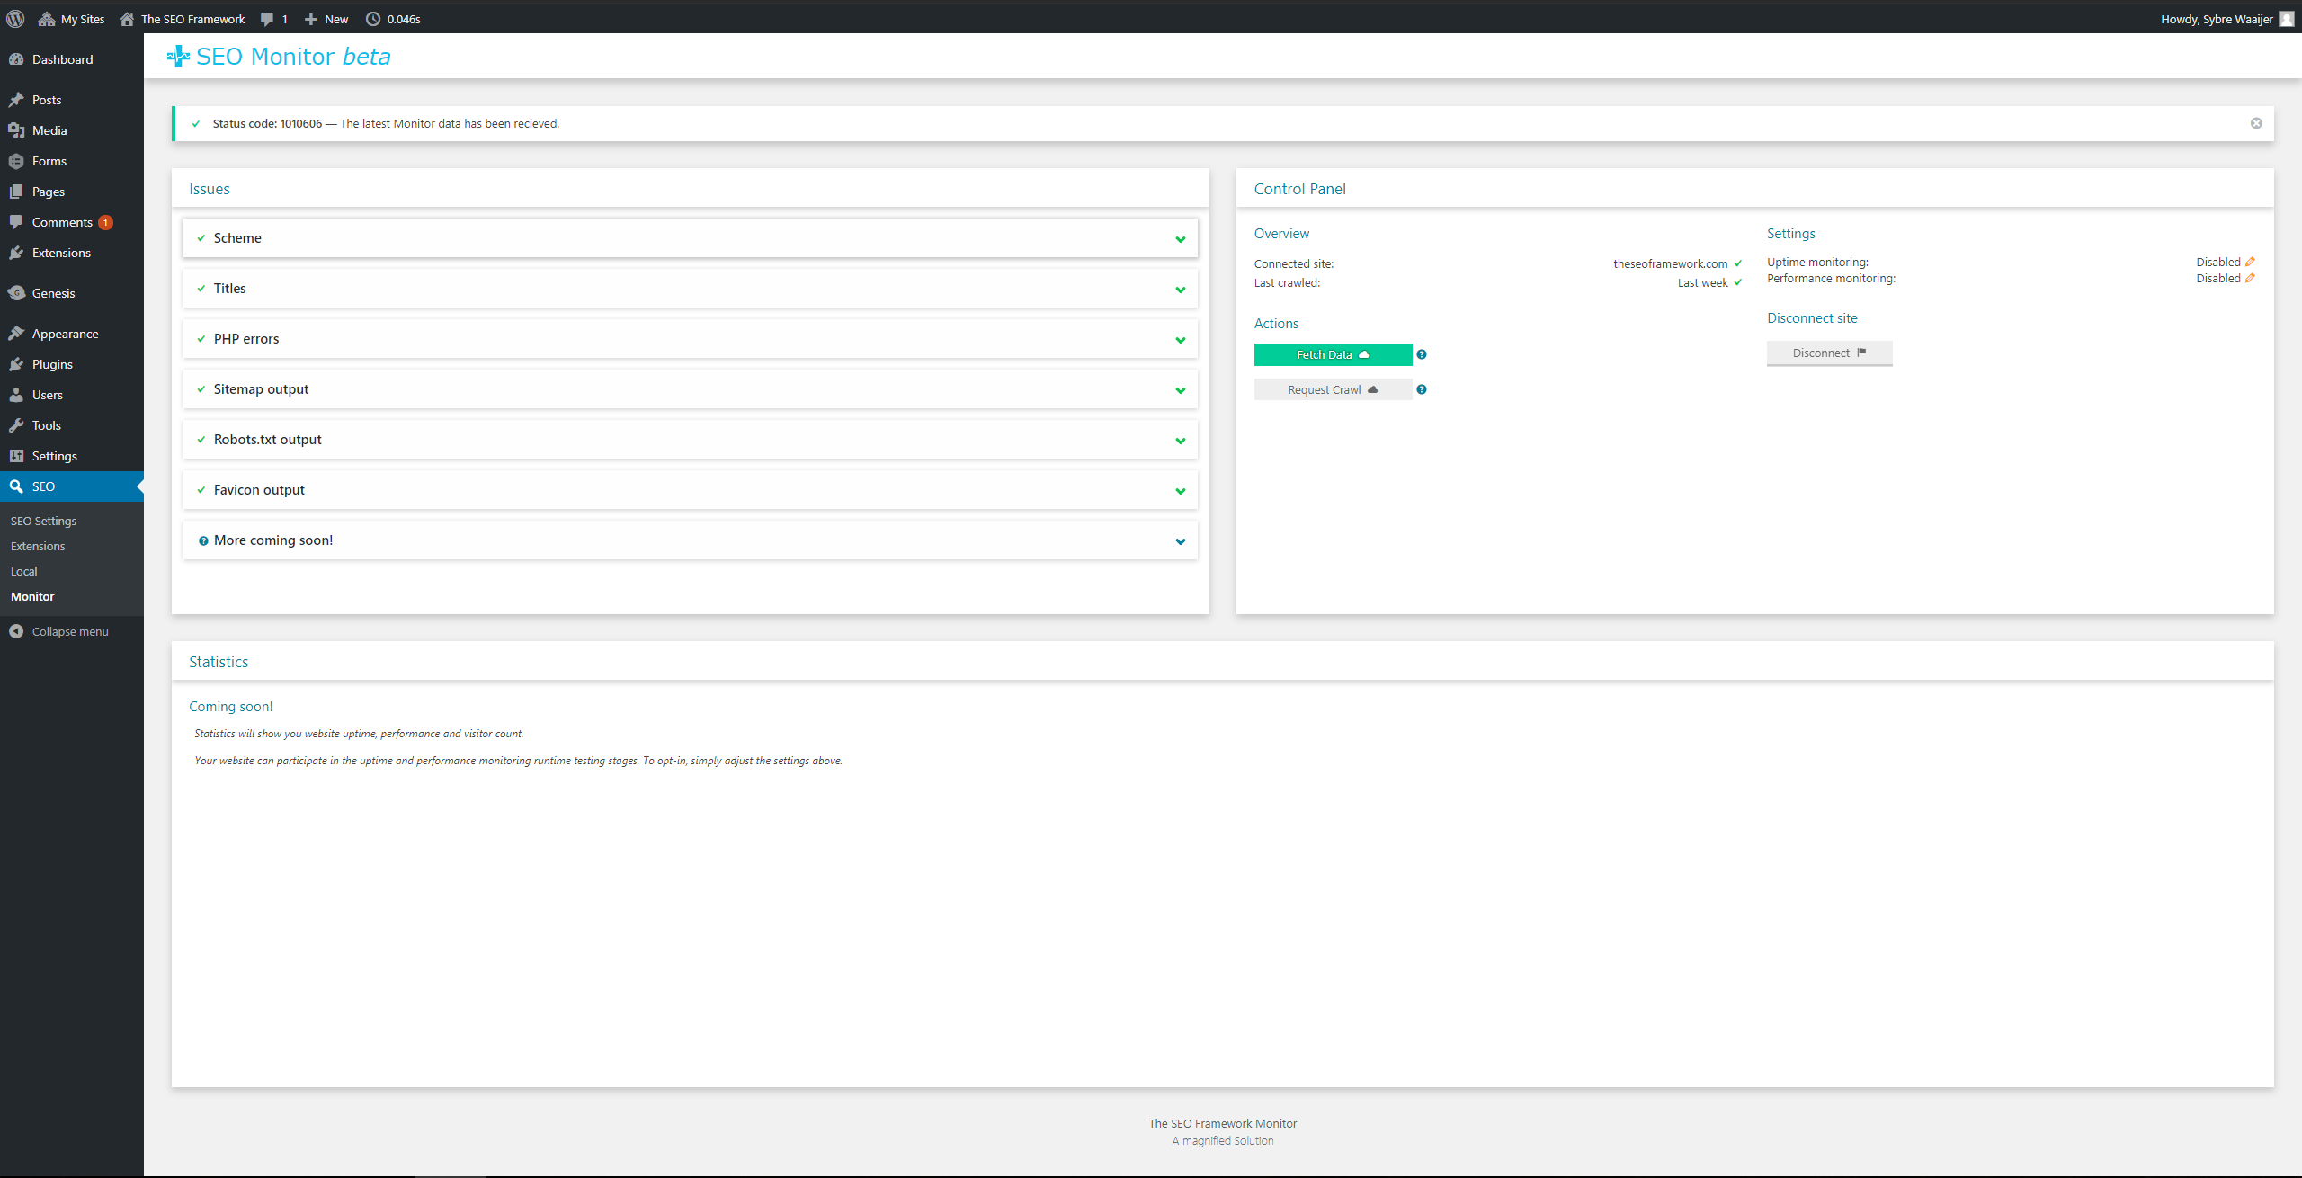Click the theseoframework.com connected site text
Screen dimensions: 2302x1178
(1670, 263)
